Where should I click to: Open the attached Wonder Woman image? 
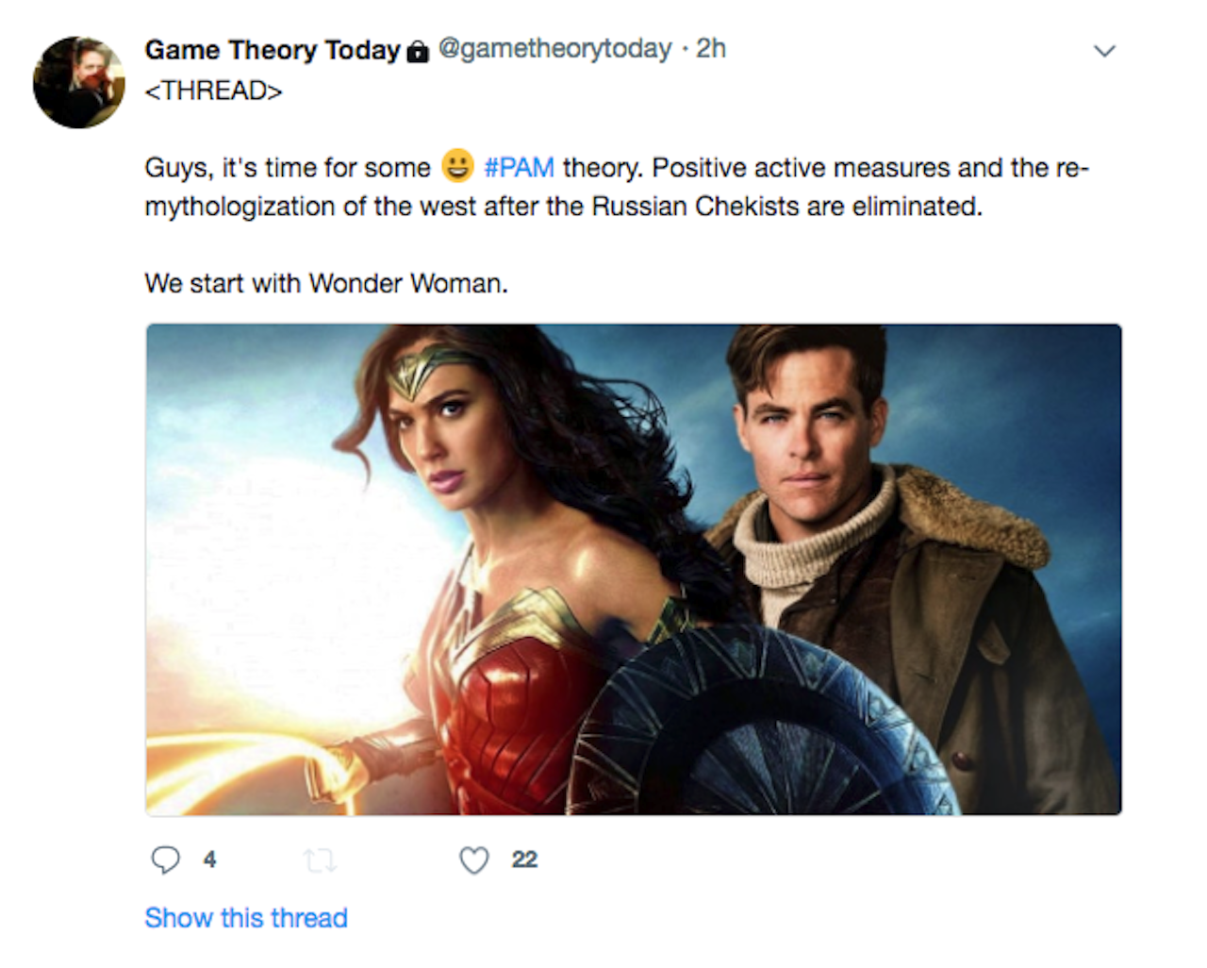(633, 569)
